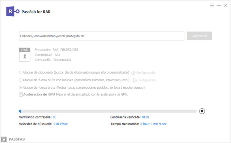The height and width of the screenshot is (143, 231).
Task: Close the PassFab for RAR window
Action: pyautogui.click(x=226, y=5)
